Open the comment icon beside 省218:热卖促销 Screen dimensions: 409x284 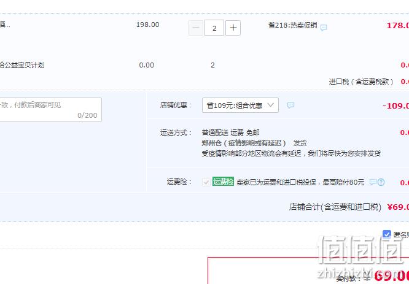324,28
